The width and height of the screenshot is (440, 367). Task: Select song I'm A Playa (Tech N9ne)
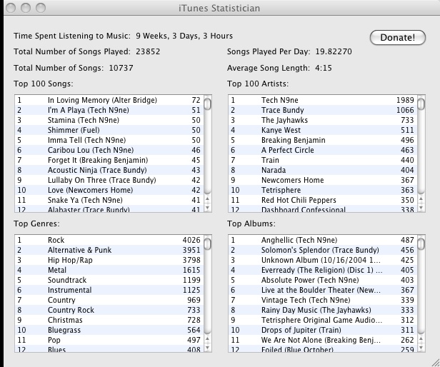tap(109, 110)
